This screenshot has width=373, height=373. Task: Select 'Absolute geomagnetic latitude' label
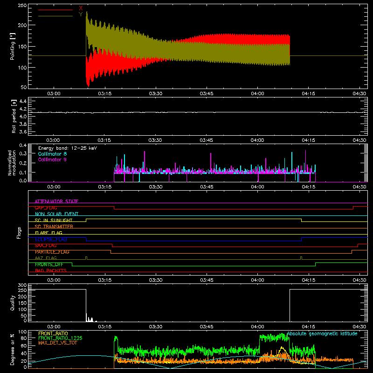322,333
